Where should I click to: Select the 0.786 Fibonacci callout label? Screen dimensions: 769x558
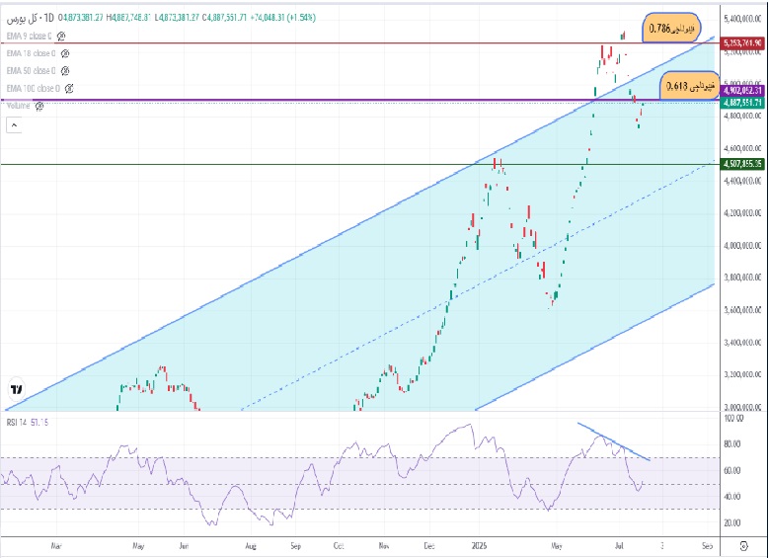pyautogui.click(x=672, y=28)
